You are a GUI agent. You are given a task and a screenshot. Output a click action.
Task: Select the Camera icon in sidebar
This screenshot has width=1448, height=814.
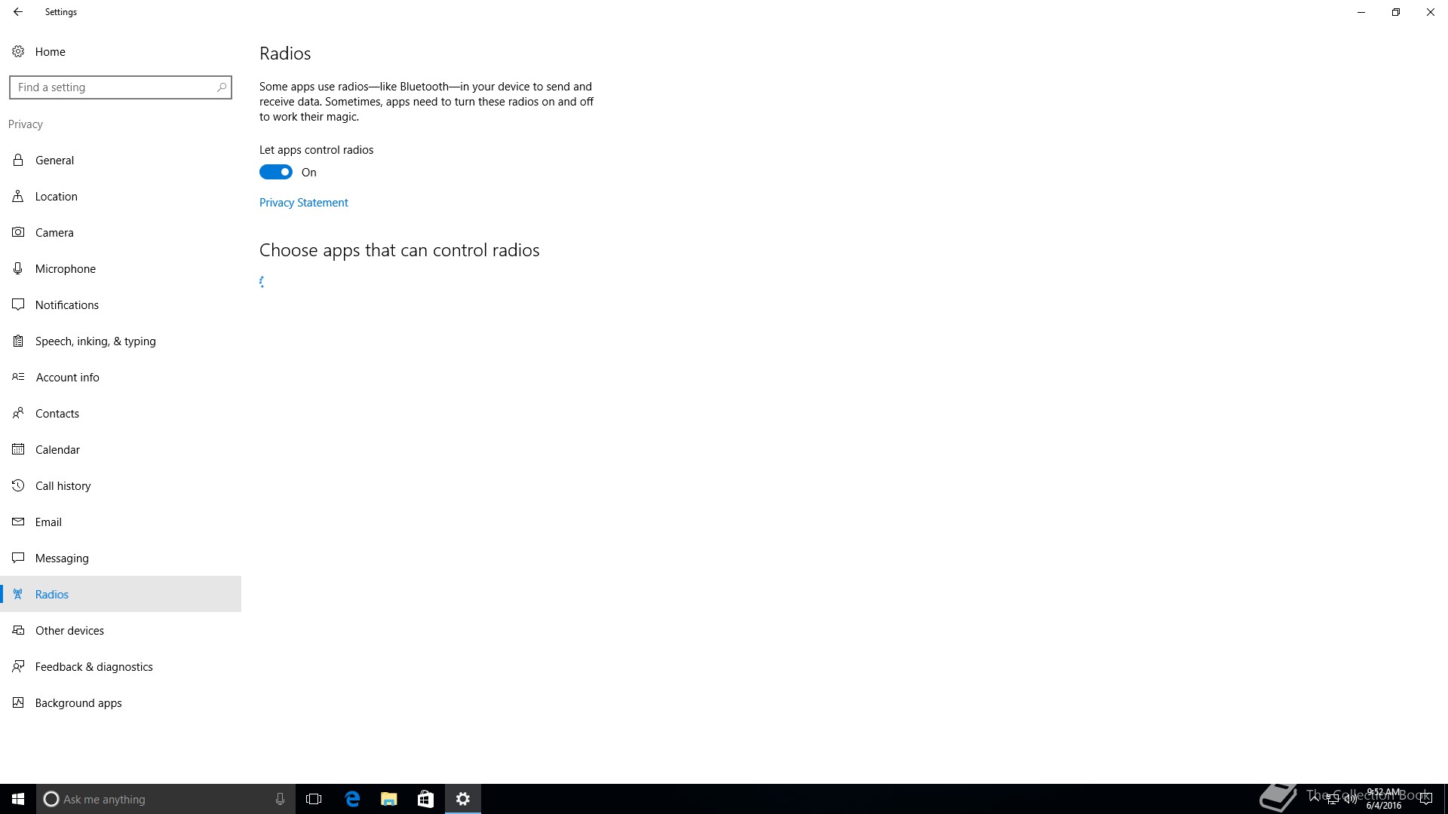pyautogui.click(x=18, y=233)
